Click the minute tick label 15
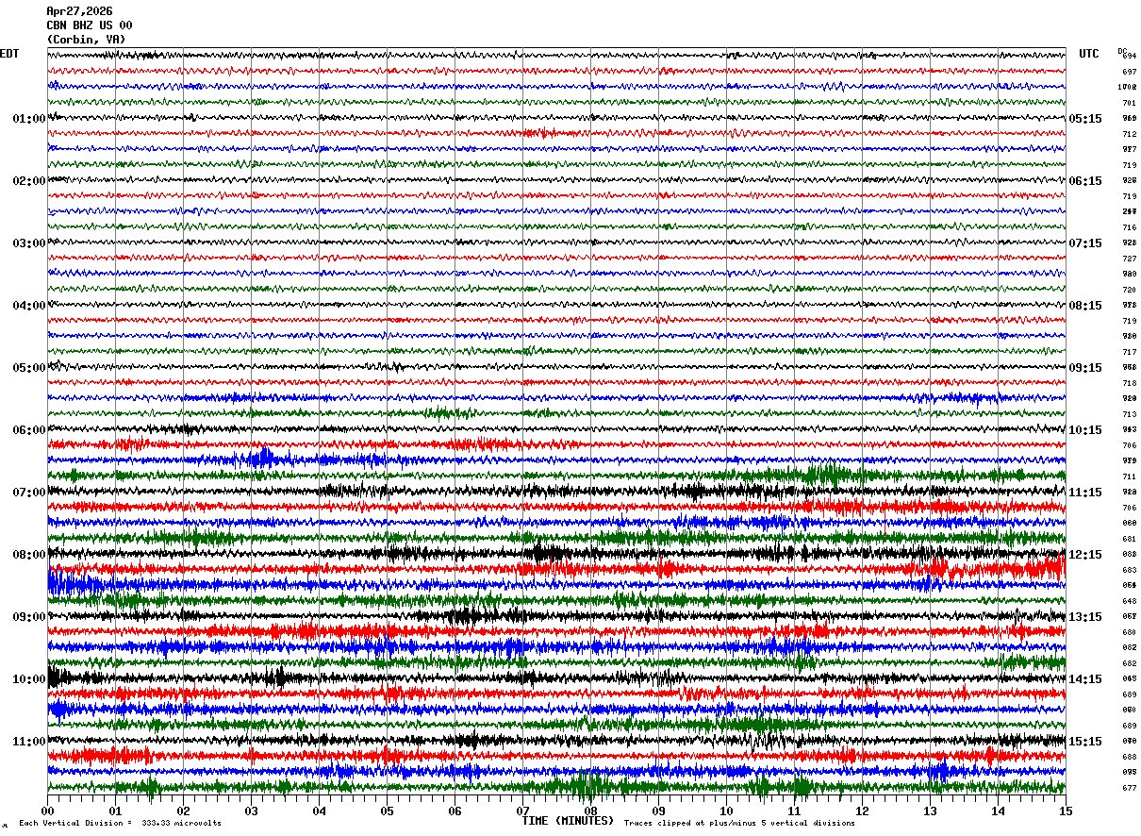 coord(1066,811)
